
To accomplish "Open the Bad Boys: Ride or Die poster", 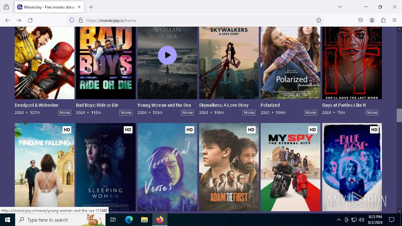I will pos(106,63).
